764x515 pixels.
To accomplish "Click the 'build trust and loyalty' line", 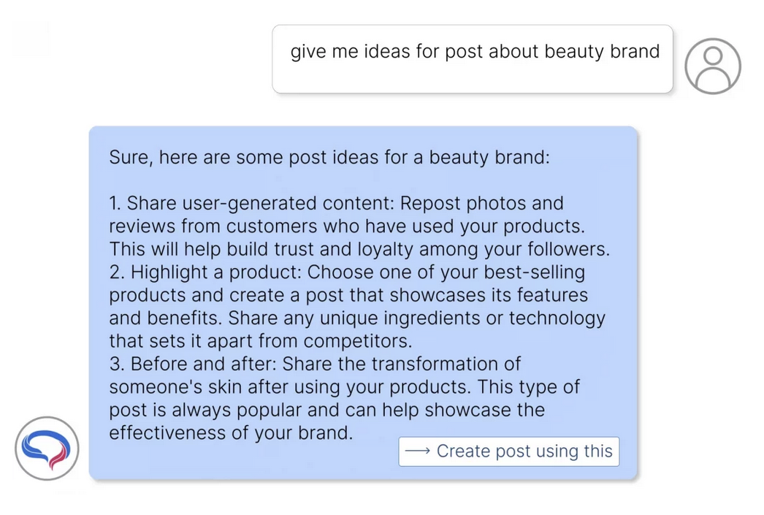I will pyautogui.click(x=359, y=249).
